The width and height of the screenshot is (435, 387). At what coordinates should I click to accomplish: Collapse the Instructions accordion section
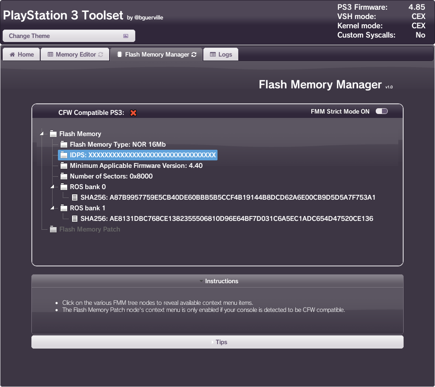(217, 281)
